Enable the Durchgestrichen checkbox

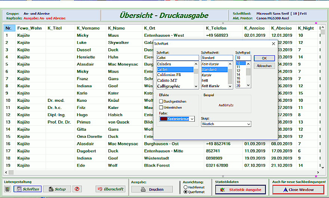point(161,101)
